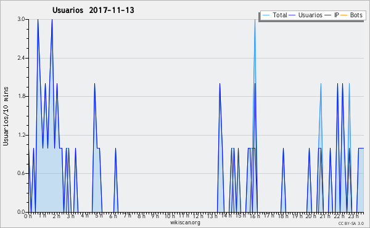Click the y-axis value '3.0'
The image size is (370, 228).
click(x=21, y=19)
